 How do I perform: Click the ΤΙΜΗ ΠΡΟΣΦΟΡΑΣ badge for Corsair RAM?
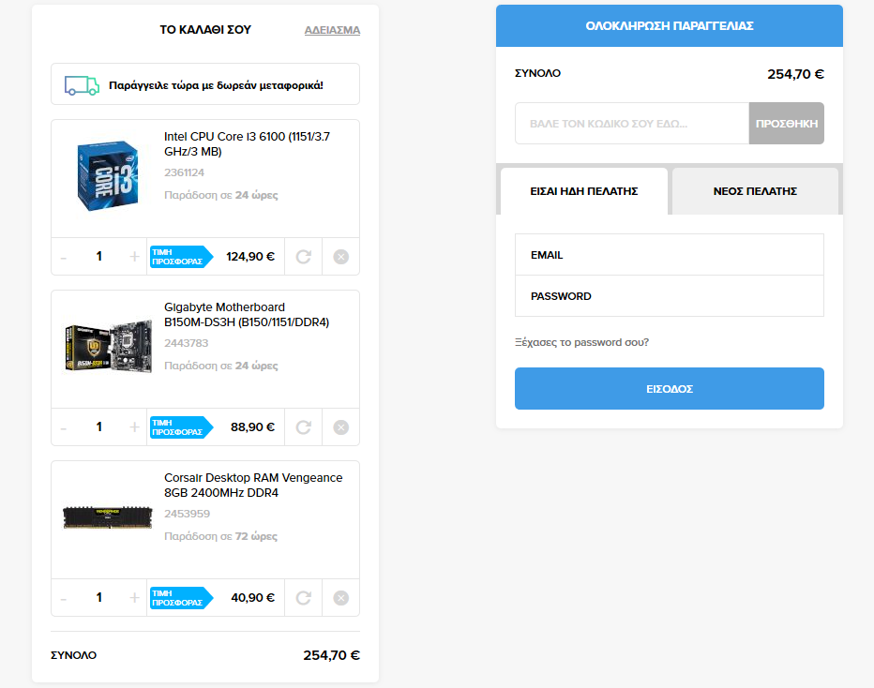[181, 598]
